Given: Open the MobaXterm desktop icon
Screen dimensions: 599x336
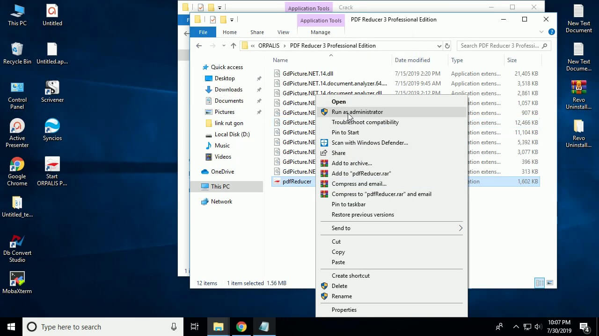Looking at the screenshot, I should tap(17, 283).
